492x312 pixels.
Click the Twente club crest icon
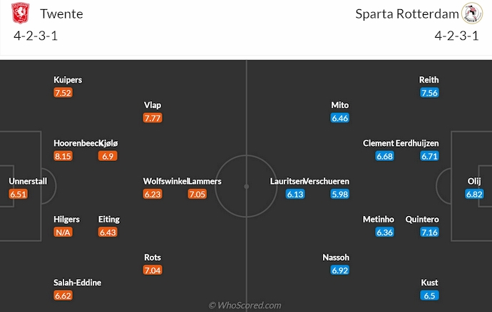click(x=19, y=14)
